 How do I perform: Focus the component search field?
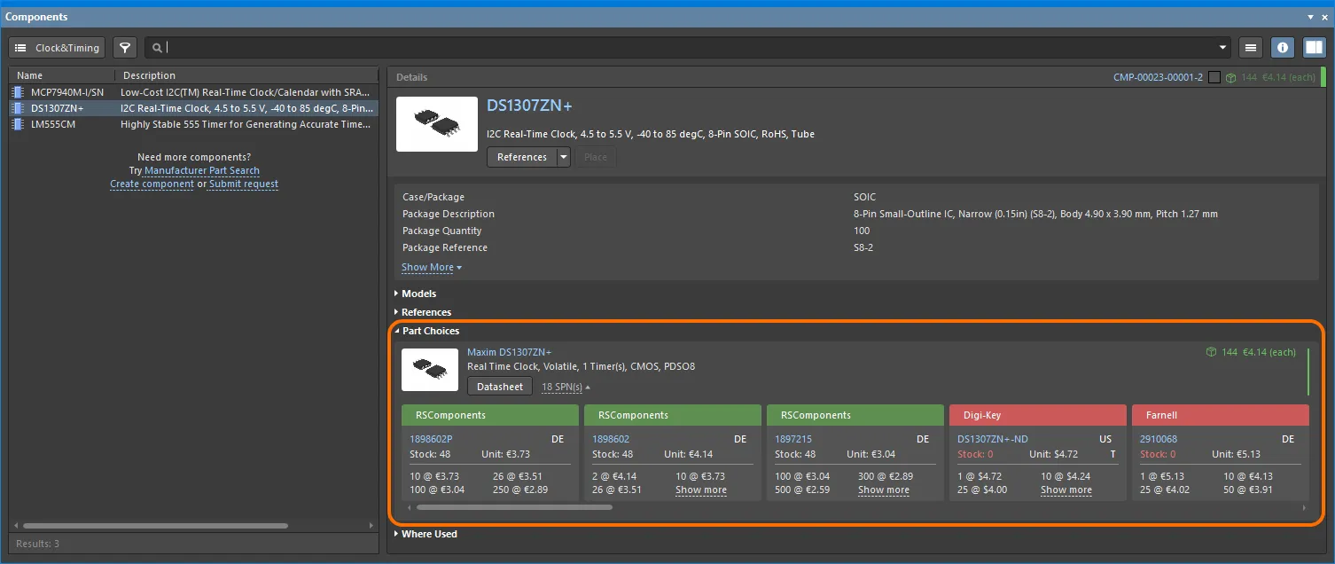[x=687, y=48]
